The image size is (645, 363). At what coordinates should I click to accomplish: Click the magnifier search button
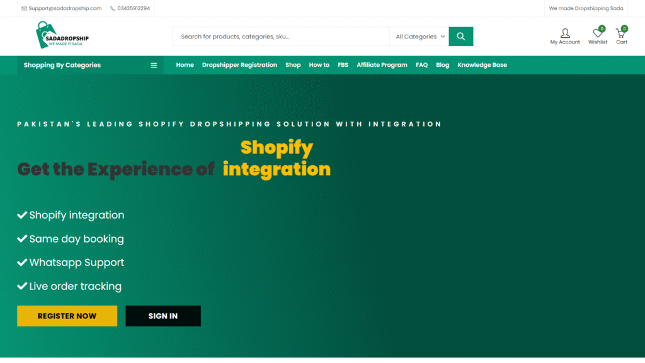coord(460,37)
